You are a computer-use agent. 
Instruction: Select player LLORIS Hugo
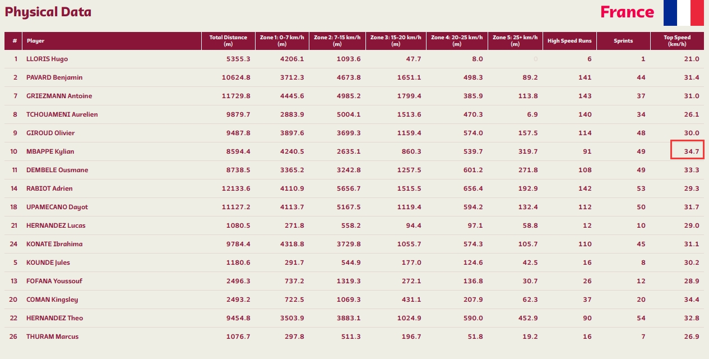[47, 59]
